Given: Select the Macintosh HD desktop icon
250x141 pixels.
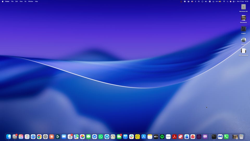Looking at the screenshot, I should [x=243, y=7].
